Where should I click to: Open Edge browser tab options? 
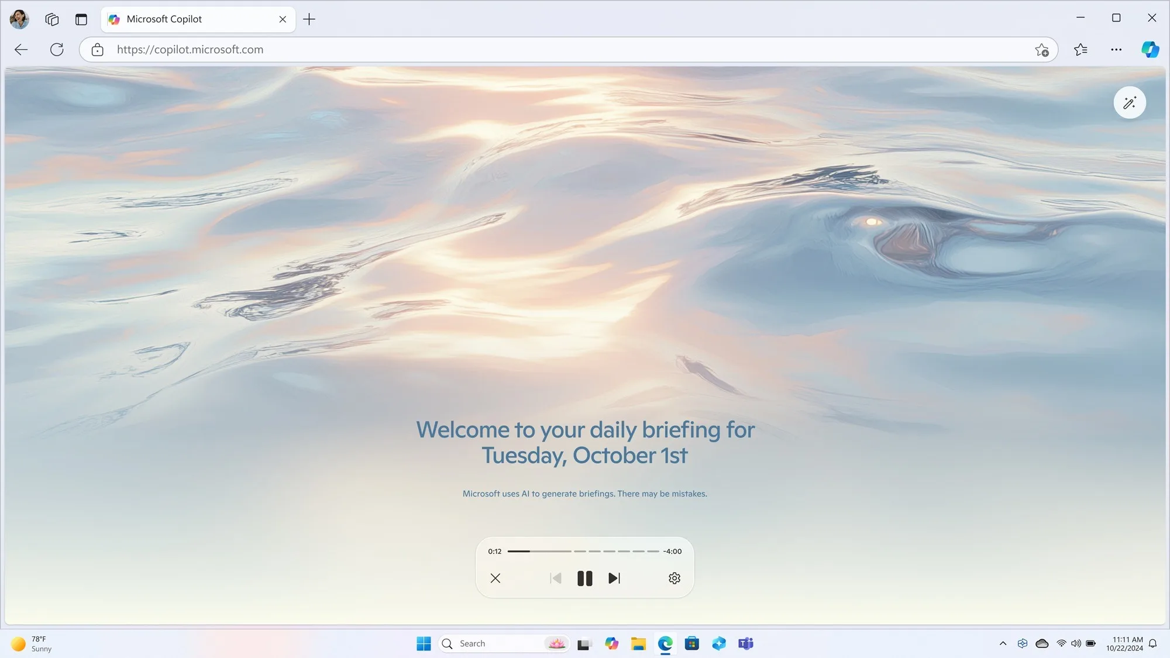pos(80,18)
